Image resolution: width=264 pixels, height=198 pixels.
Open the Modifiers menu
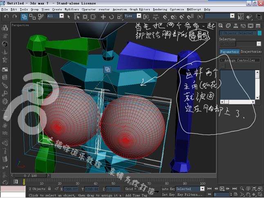pos(72,9)
